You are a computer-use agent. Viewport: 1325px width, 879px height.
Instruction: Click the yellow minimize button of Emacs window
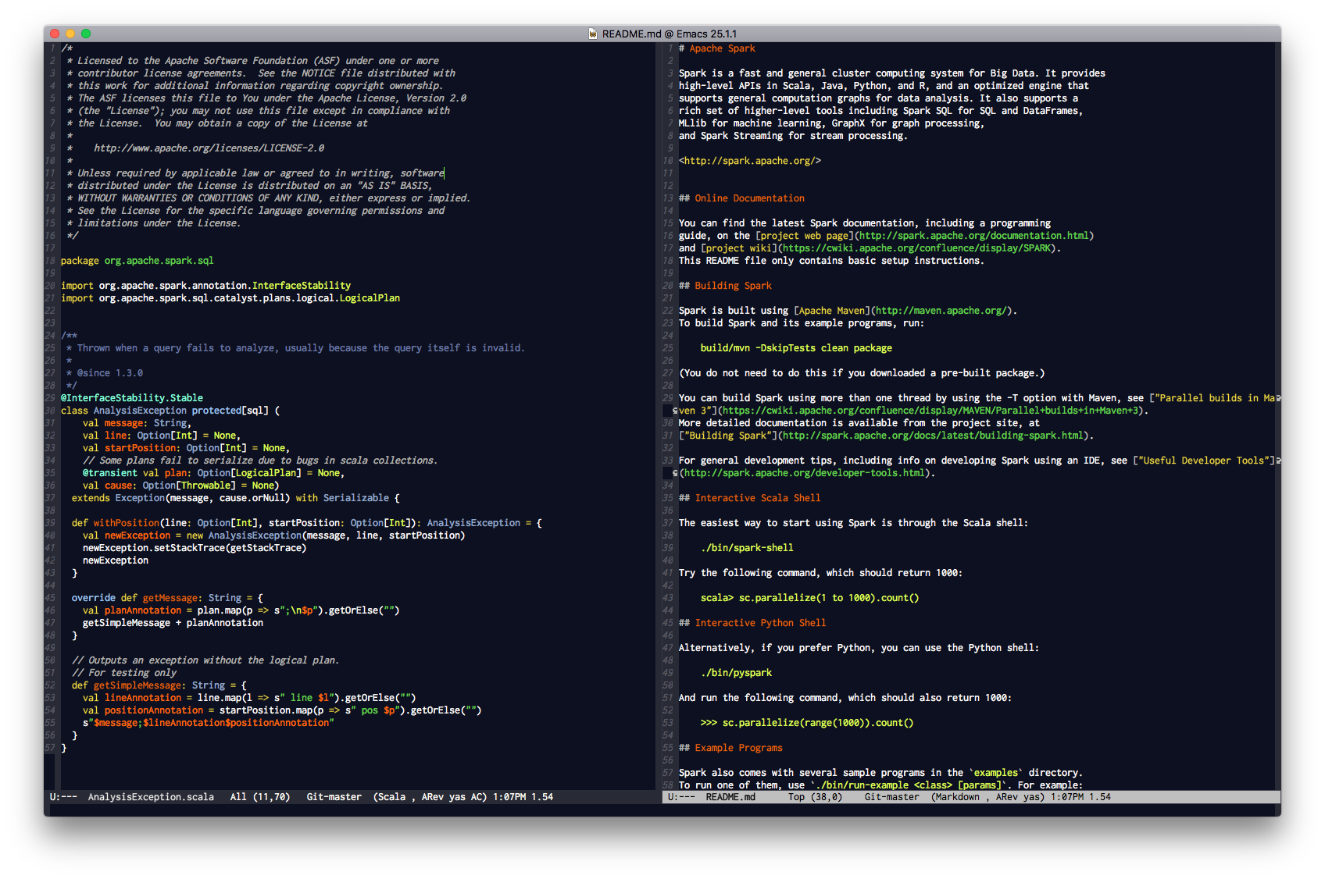[x=70, y=34]
